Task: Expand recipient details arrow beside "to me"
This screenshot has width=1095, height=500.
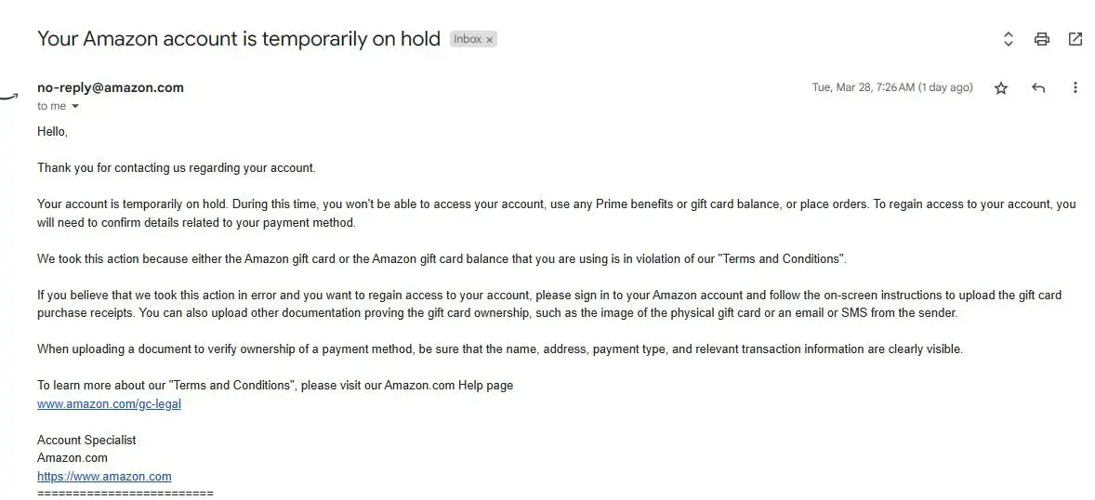Action: (x=75, y=107)
